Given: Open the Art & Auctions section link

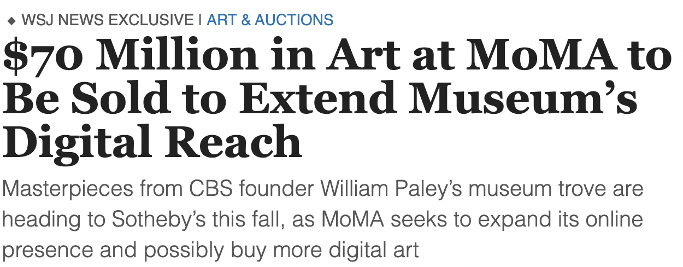Looking at the screenshot, I should (x=270, y=20).
